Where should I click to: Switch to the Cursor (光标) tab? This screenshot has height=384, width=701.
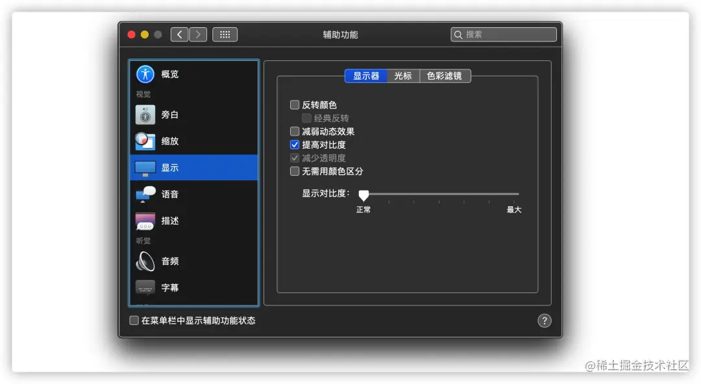tap(403, 75)
